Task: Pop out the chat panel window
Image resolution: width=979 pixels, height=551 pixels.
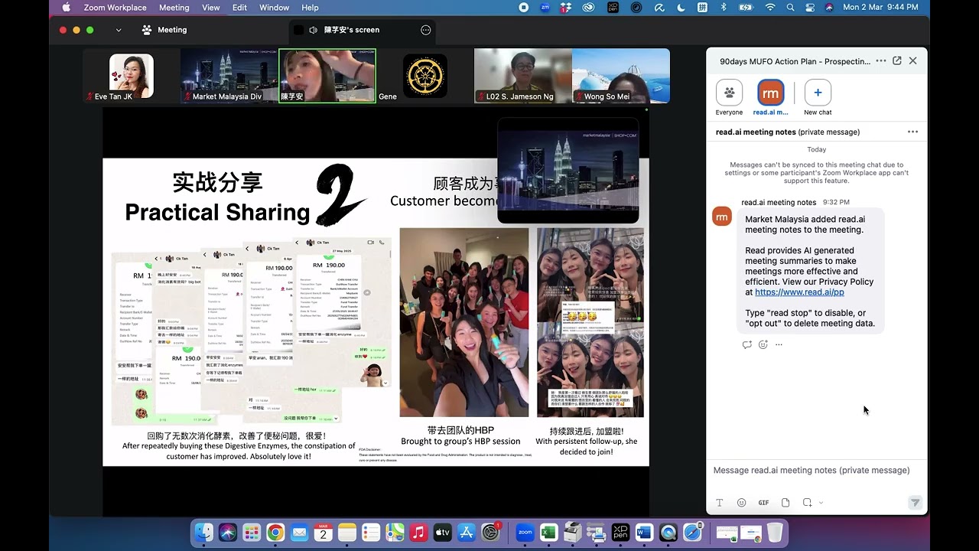Action: click(x=897, y=60)
